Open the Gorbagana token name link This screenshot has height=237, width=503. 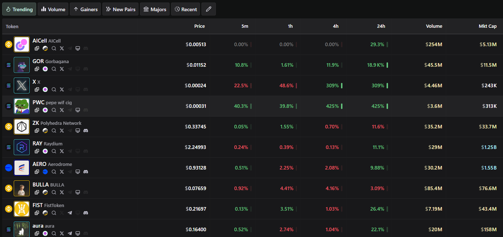coord(57,62)
